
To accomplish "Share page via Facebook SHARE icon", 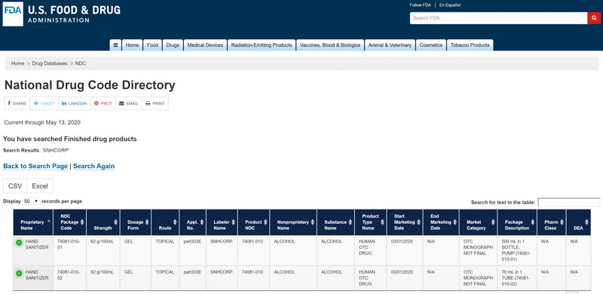I will coord(9,103).
